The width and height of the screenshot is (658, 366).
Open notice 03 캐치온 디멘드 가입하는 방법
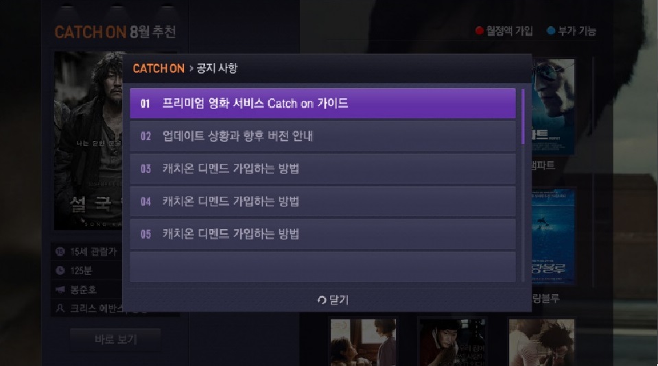(322, 169)
